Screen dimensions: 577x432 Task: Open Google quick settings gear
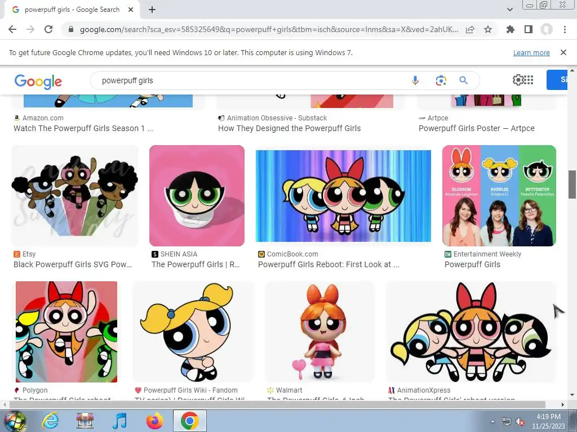point(518,80)
